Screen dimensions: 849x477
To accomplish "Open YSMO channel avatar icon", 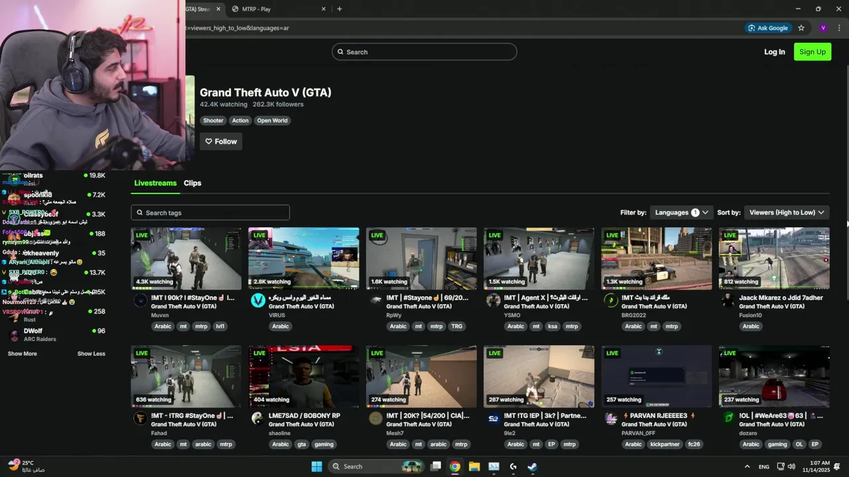I will coord(493,301).
